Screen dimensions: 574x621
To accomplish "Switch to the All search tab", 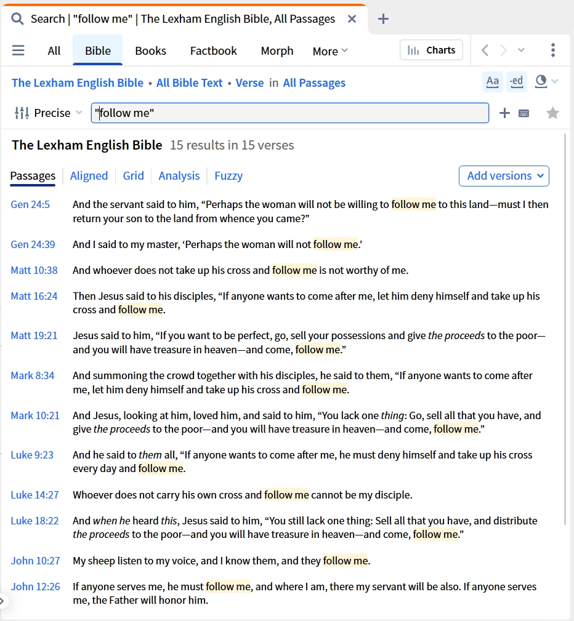I will [54, 50].
